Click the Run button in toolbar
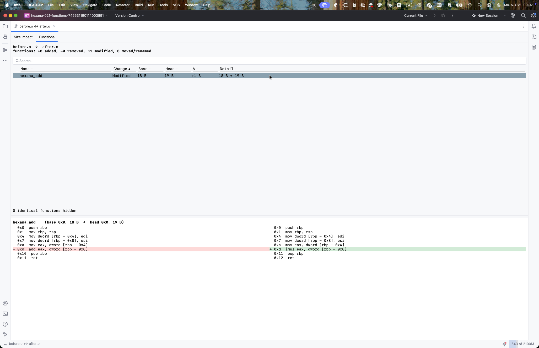The height and width of the screenshot is (348, 539). pos(434,15)
